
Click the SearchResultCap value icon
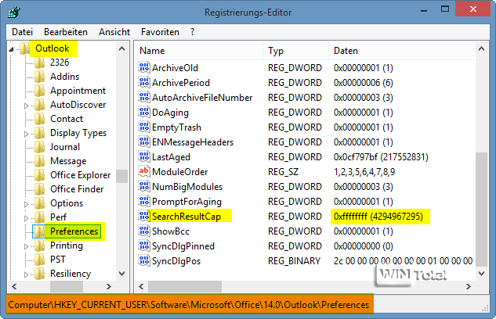click(144, 216)
